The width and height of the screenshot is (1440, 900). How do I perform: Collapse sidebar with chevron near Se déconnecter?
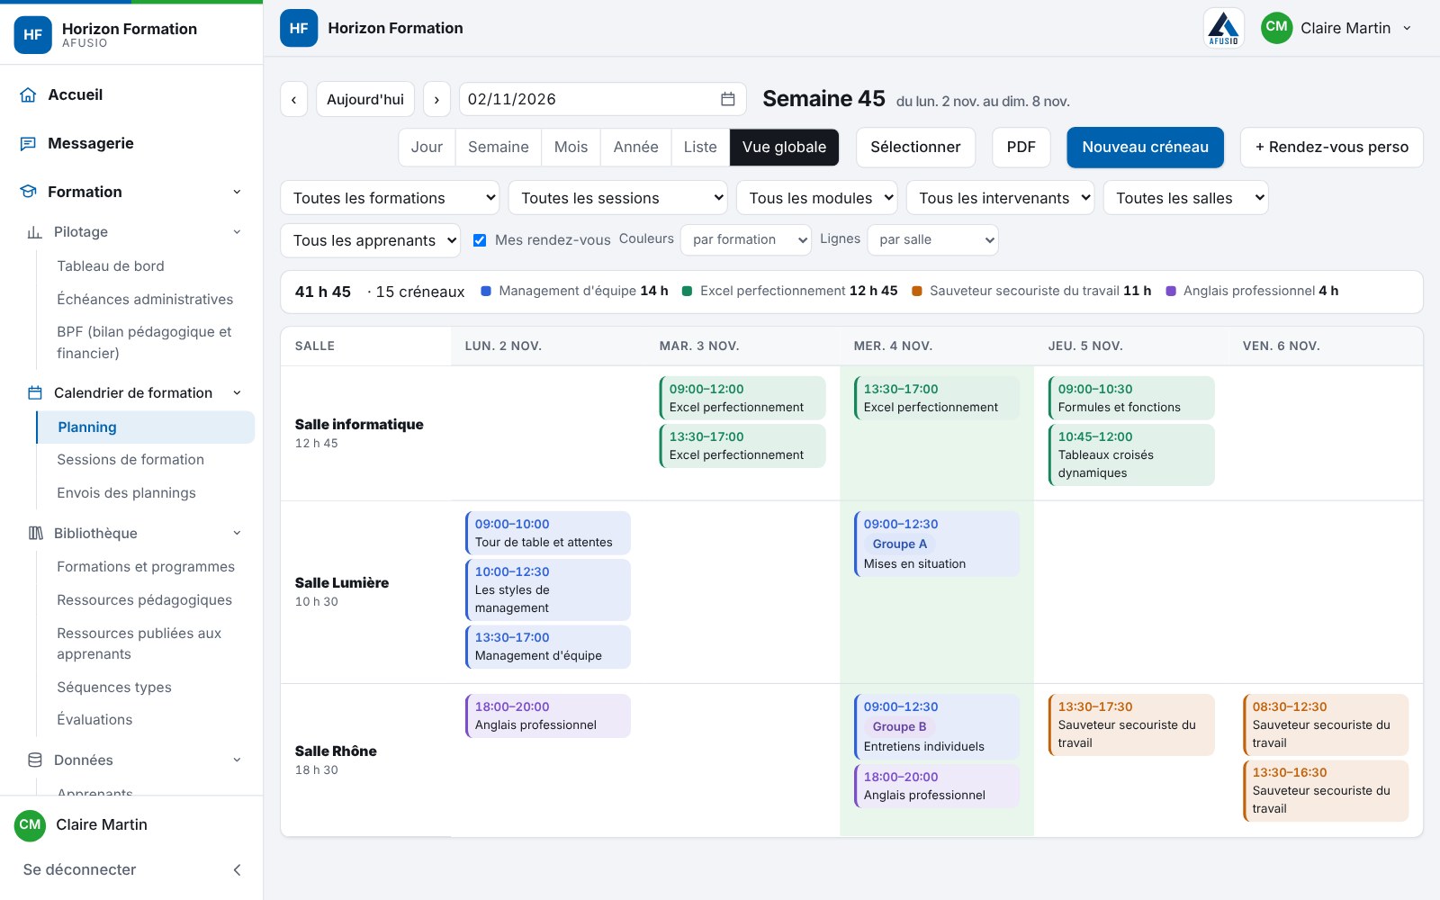237,869
